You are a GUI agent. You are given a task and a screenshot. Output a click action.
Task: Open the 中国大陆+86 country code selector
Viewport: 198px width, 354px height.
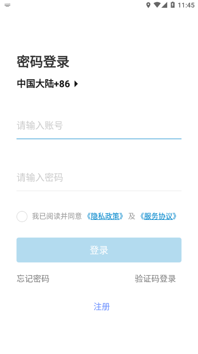(47, 84)
